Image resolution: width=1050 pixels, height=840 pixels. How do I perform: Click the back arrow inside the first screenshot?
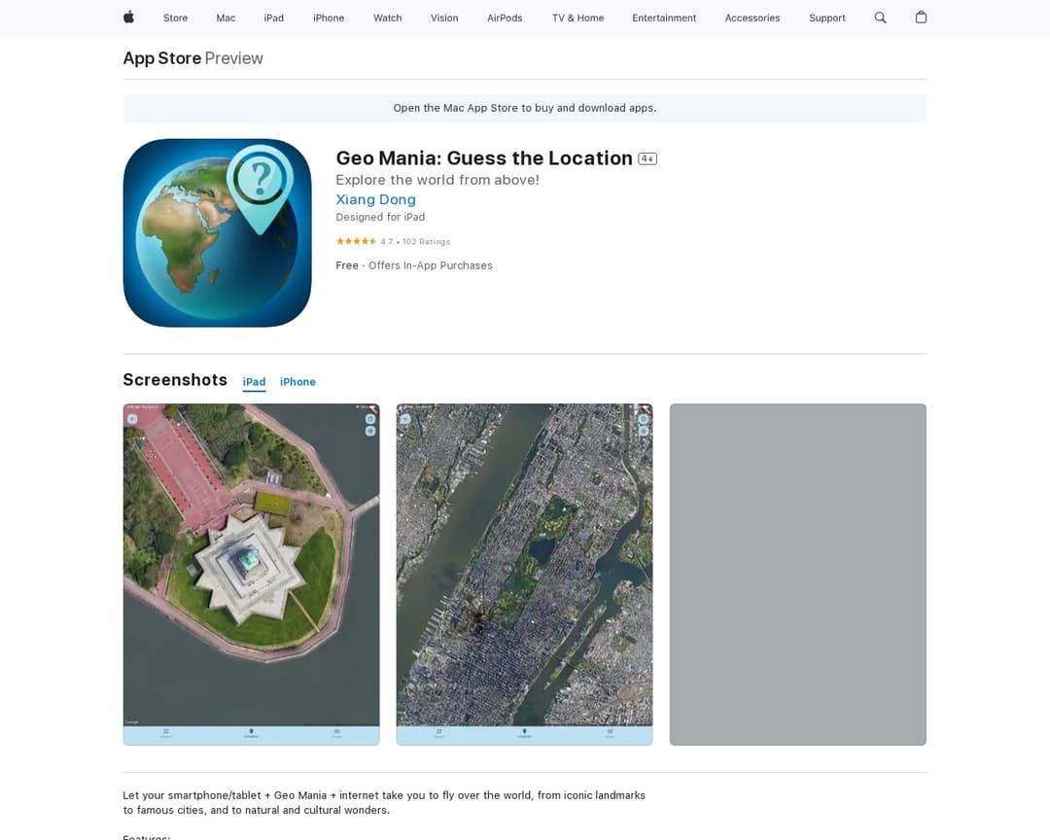pyautogui.click(x=132, y=417)
